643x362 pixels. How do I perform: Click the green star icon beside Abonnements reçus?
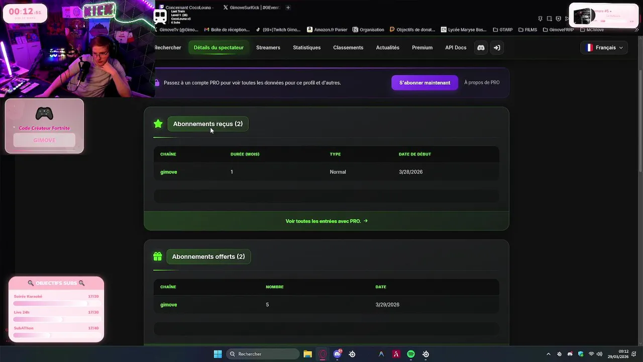[x=158, y=124]
